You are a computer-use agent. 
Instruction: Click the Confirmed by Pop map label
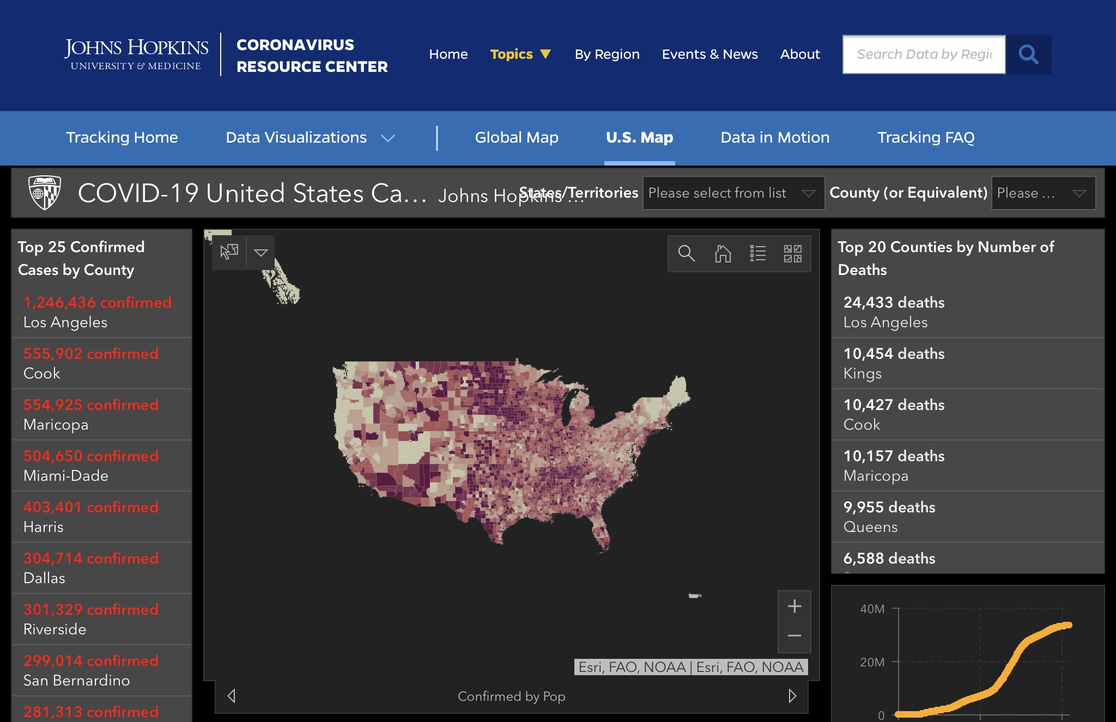point(511,696)
